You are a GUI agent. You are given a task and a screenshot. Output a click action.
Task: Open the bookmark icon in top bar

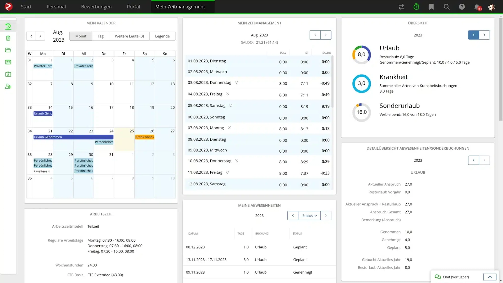(431, 7)
